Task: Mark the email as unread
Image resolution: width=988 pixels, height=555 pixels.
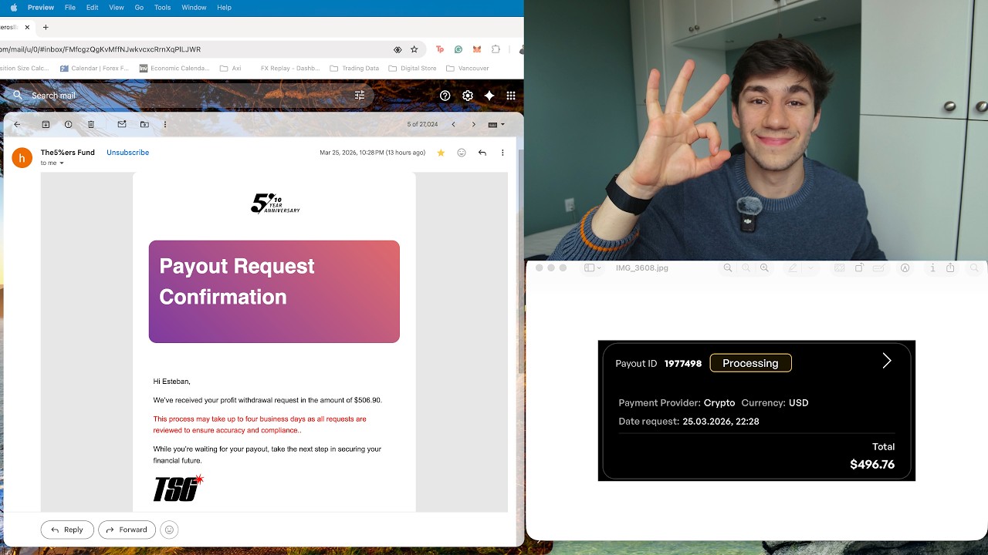Action: [x=122, y=124]
